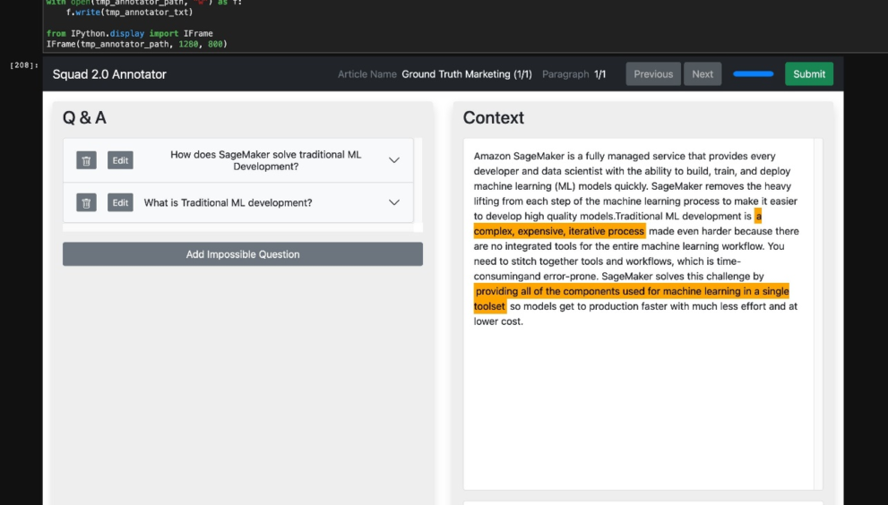Expand the 'What is Traditional ML development?' question
Screen dimensions: 888x505
(x=394, y=202)
